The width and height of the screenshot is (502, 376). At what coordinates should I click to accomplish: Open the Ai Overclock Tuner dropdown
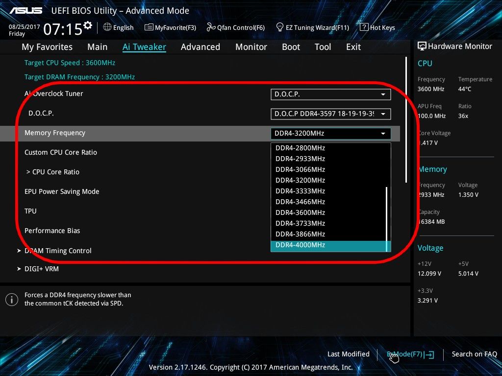[331, 94]
